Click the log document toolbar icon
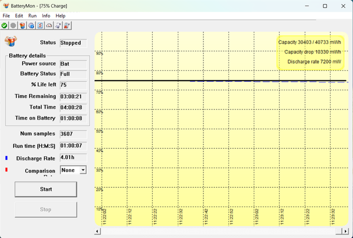 [58, 25]
